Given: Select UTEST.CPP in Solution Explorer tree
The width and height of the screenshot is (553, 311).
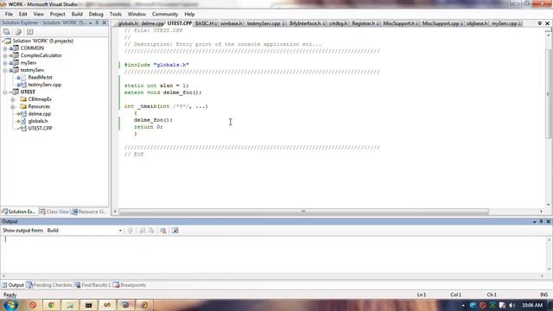Looking at the screenshot, I should (x=40, y=129).
